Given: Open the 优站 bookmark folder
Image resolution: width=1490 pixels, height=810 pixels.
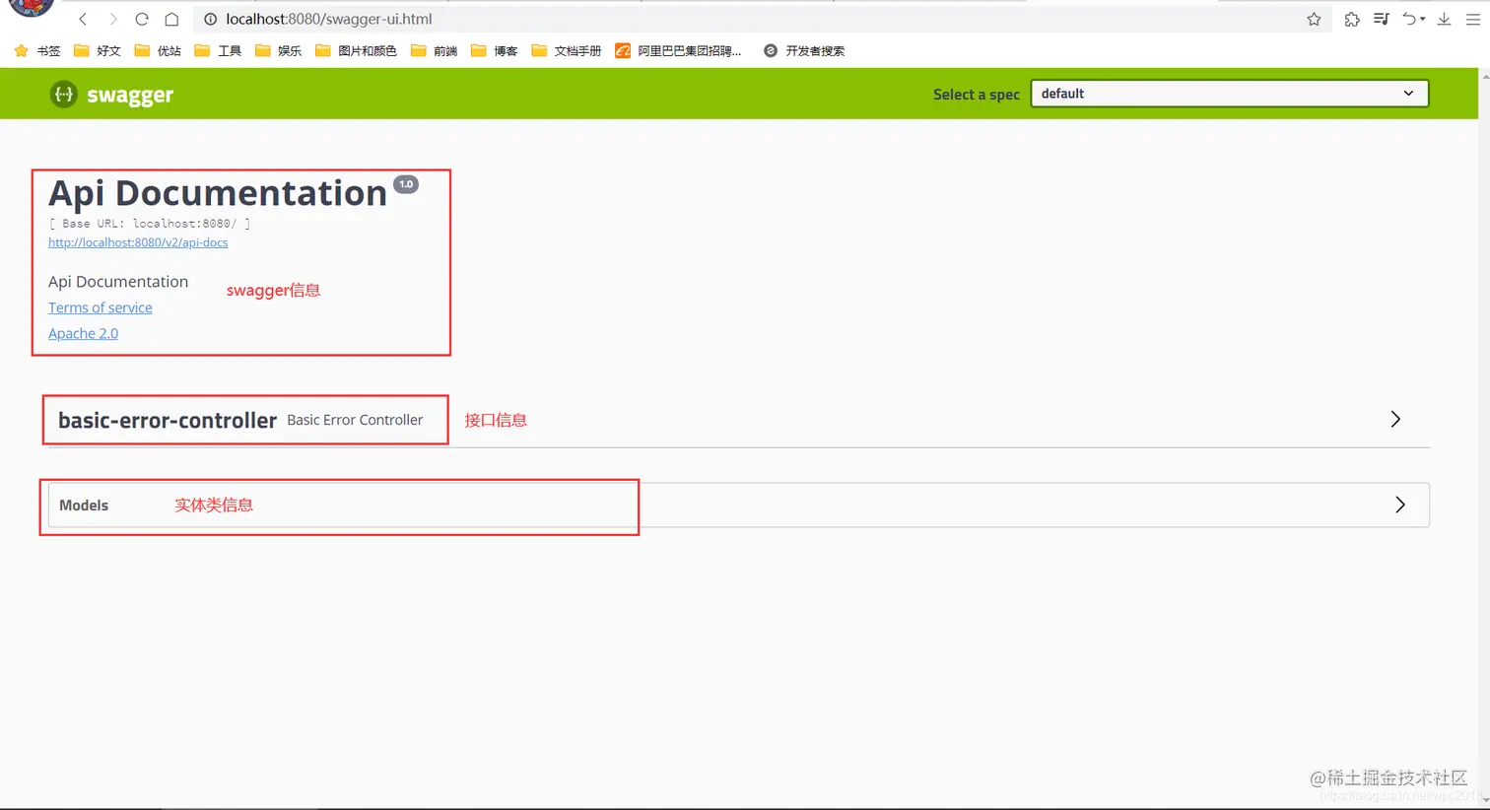Looking at the screenshot, I should (158, 50).
